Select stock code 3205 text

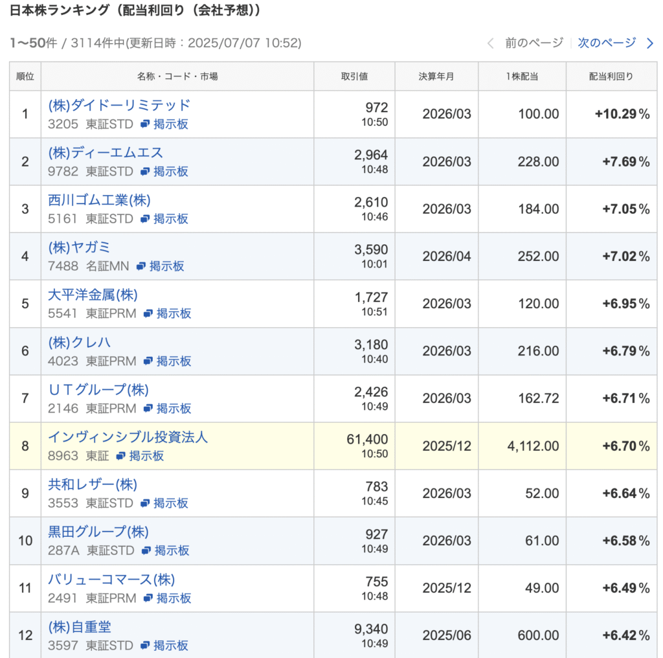pyautogui.click(x=63, y=124)
